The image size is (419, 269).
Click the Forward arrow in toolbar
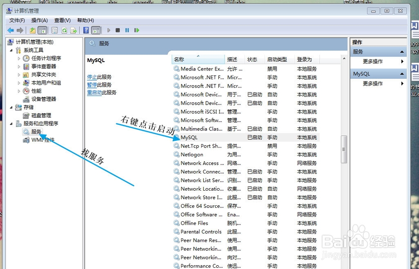pos(20,30)
